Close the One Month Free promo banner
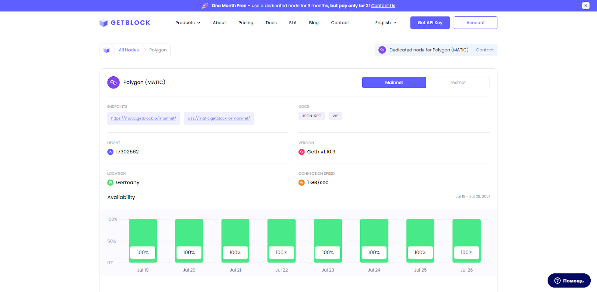Screen dimensions: 597x292 (586, 6)
